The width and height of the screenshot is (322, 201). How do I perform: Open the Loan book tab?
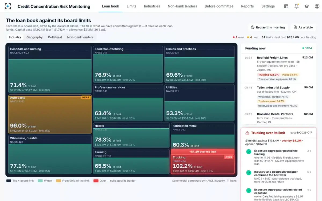(x=111, y=6)
